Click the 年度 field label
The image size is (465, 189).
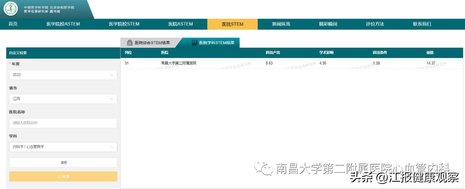[x=15, y=64]
